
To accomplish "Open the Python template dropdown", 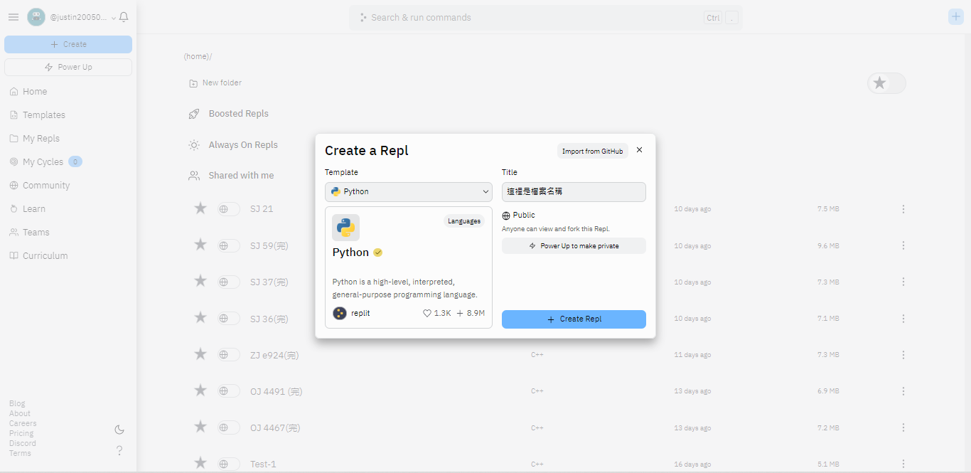I will pyautogui.click(x=409, y=192).
